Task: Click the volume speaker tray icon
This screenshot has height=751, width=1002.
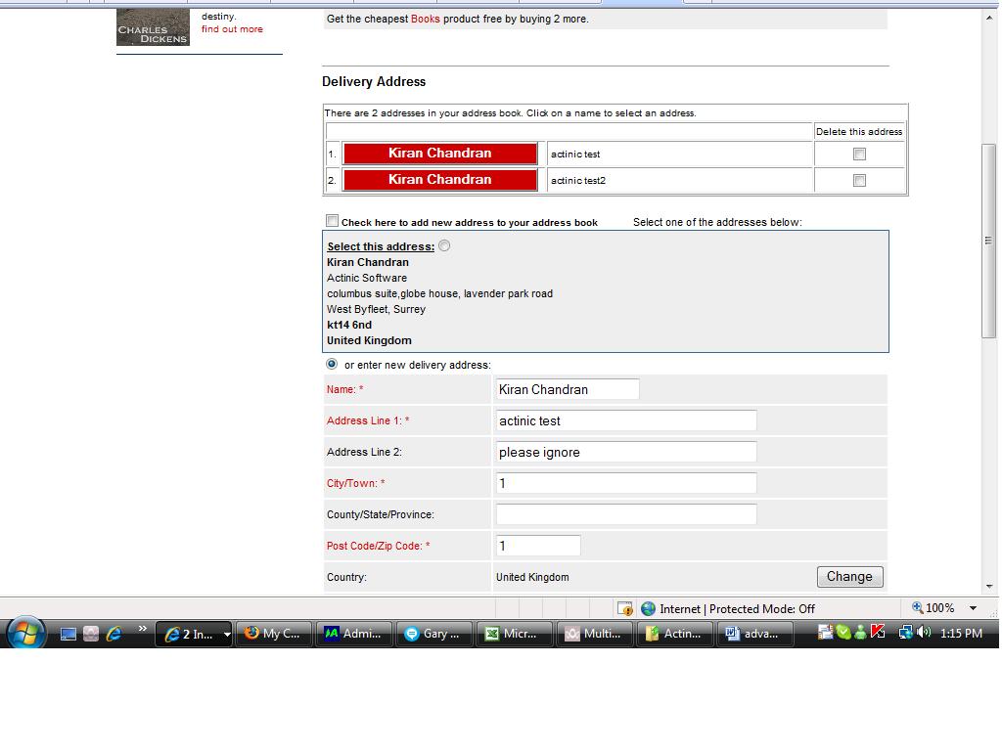Action: click(x=924, y=633)
